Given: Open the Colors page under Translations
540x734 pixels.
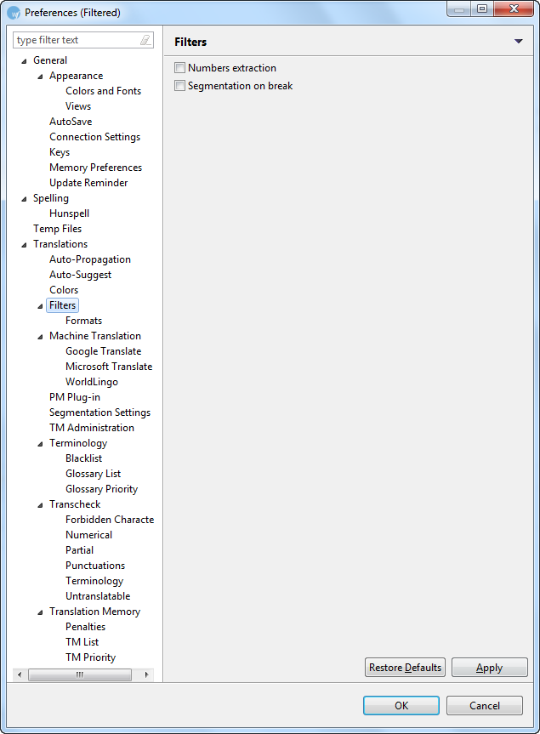Looking at the screenshot, I should coord(64,290).
